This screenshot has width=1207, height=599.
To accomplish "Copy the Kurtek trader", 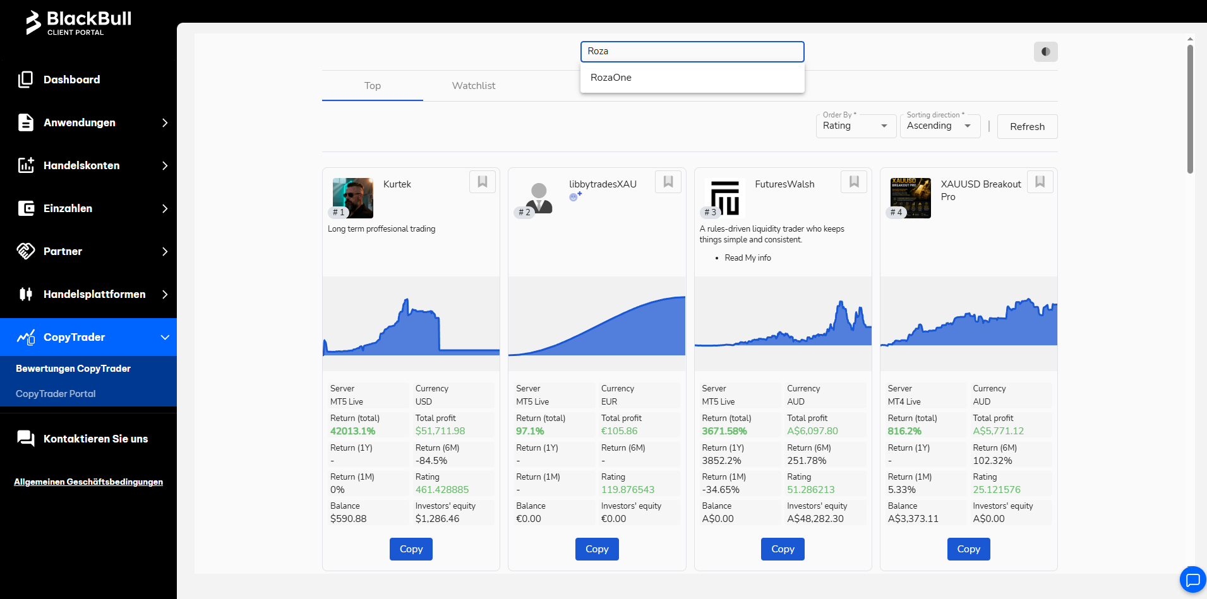I will pos(411,549).
